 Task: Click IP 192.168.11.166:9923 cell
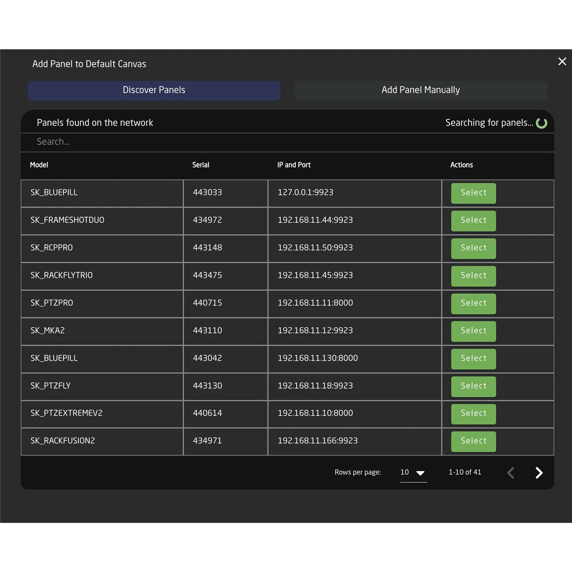(355, 442)
